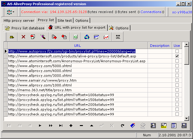Select row proxycheck.spylog.ru offset=200
The height and width of the screenshot is (139, 193).
pos(77,105)
